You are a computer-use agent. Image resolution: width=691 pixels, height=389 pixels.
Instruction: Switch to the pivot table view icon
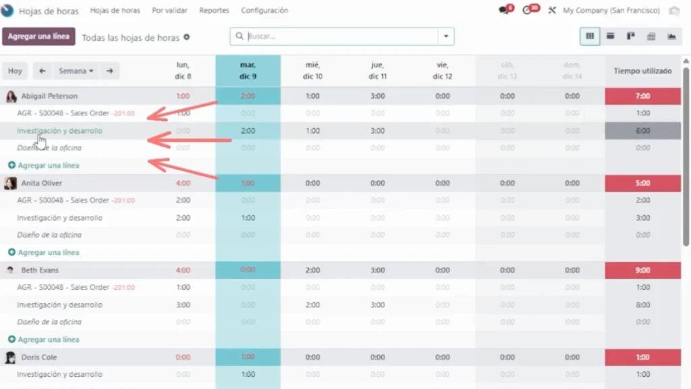point(651,36)
